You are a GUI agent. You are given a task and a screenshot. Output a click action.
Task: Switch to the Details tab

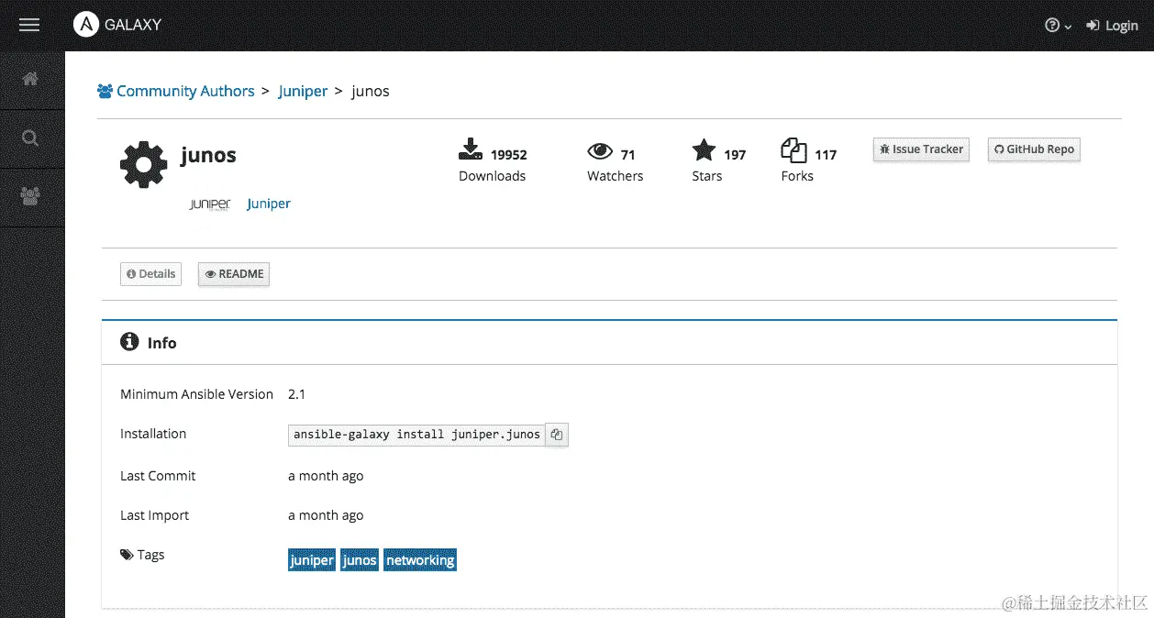150,274
